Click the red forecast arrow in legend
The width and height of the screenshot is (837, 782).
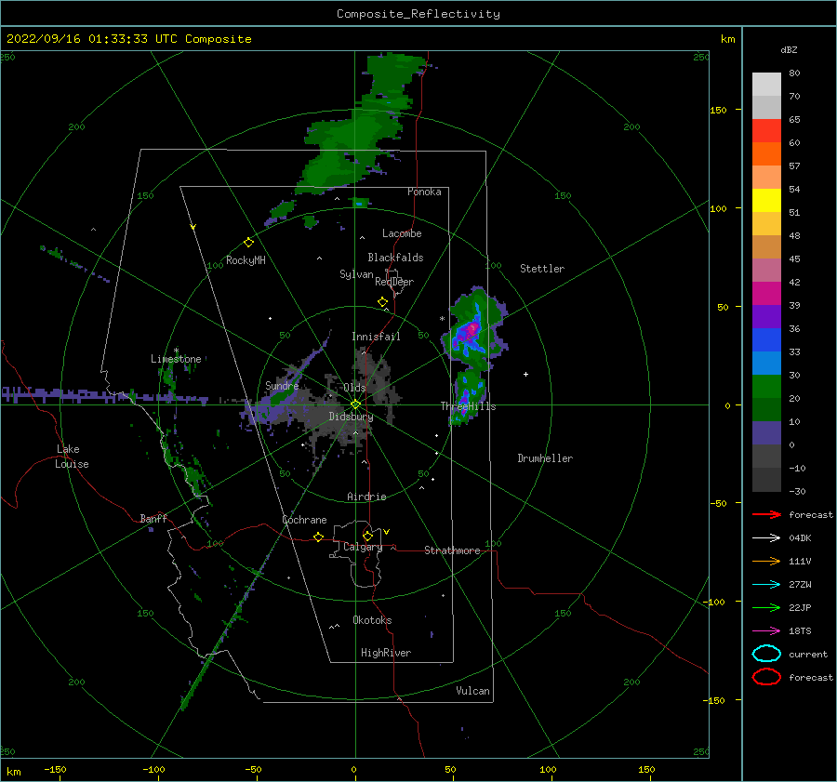click(766, 514)
